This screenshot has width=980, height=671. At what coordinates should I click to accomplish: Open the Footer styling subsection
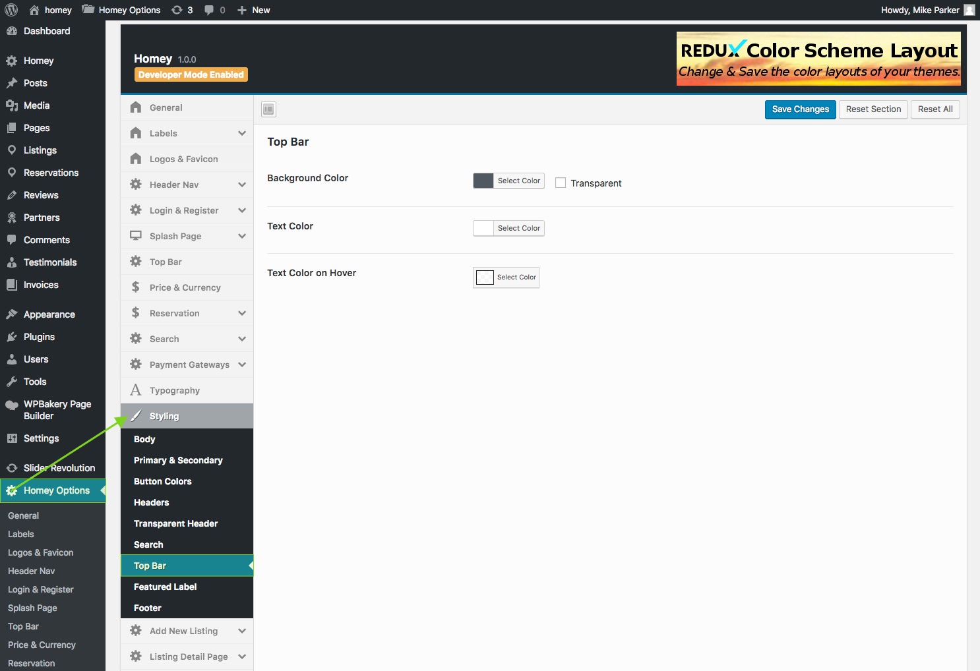(x=187, y=608)
